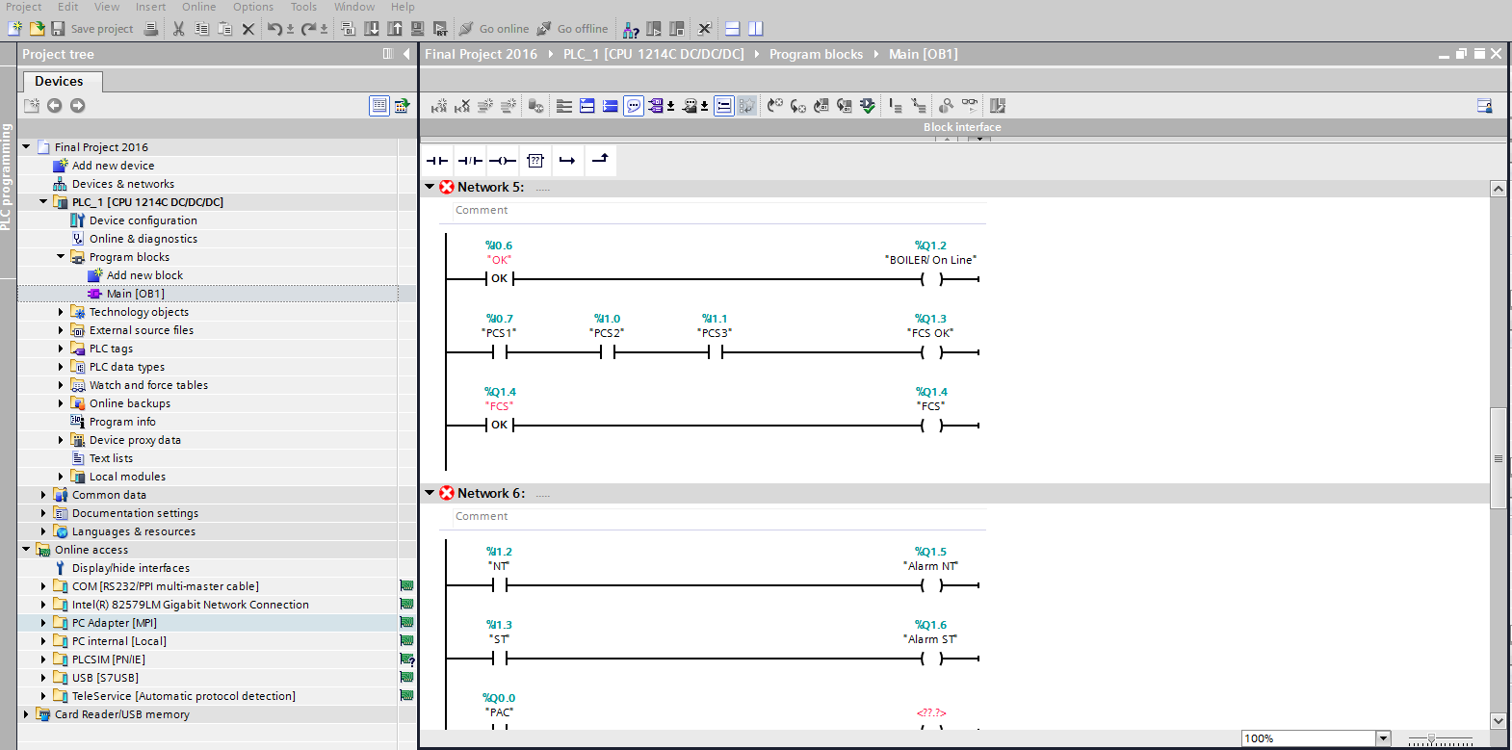Open the Options menu
The width and height of the screenshot is (1512, 750).
(253, 7)
